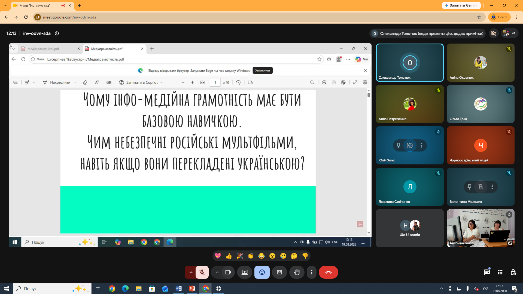The width and height of the screenshot is (523, 294).
Task: Expand video settings arrow beside camera
Action: (x=217, y=272)
